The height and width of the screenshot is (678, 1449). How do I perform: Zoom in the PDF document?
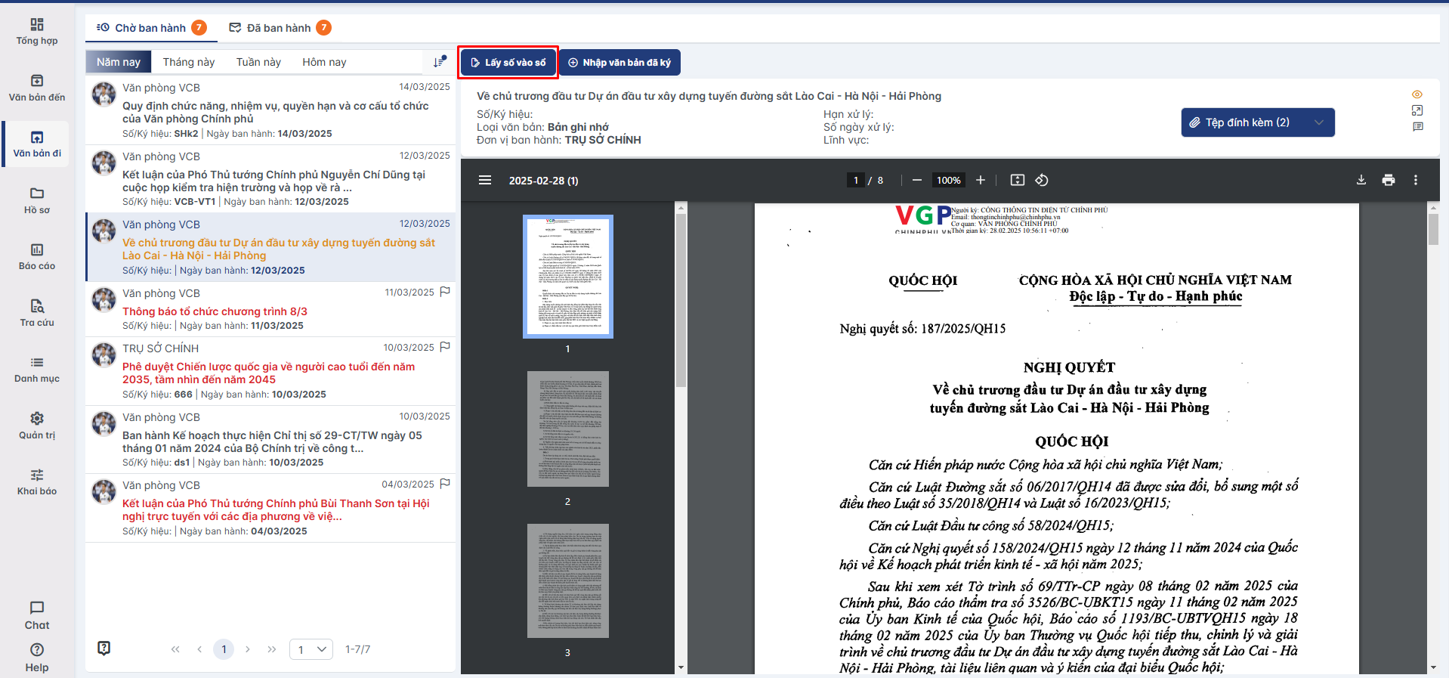pos(981,180)
